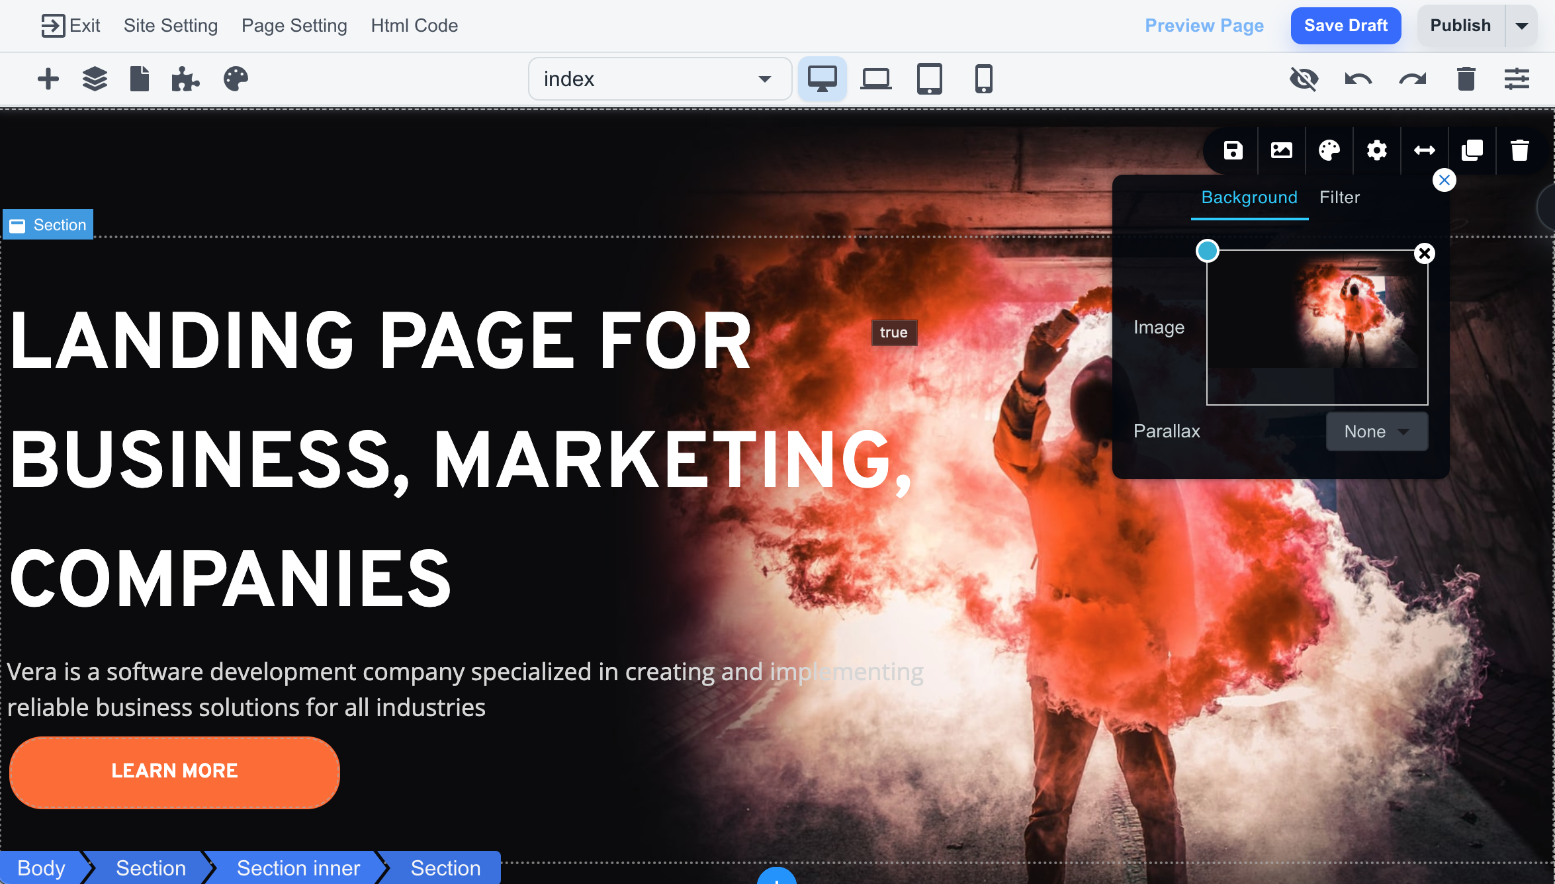Click the Save Draft button

(1345, 26)
